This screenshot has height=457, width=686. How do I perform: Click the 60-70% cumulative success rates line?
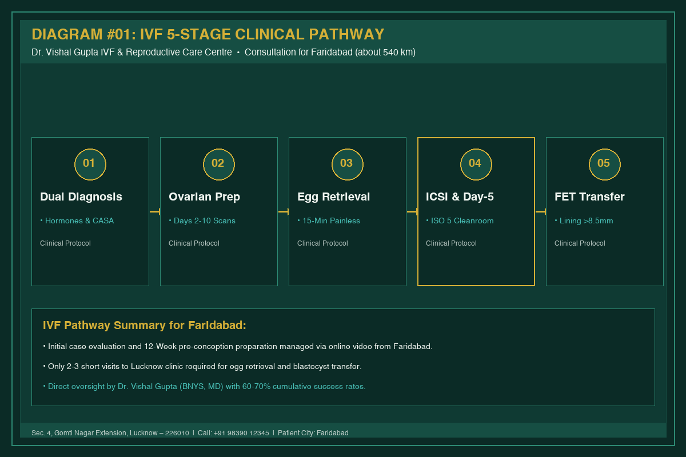[204, 386]
